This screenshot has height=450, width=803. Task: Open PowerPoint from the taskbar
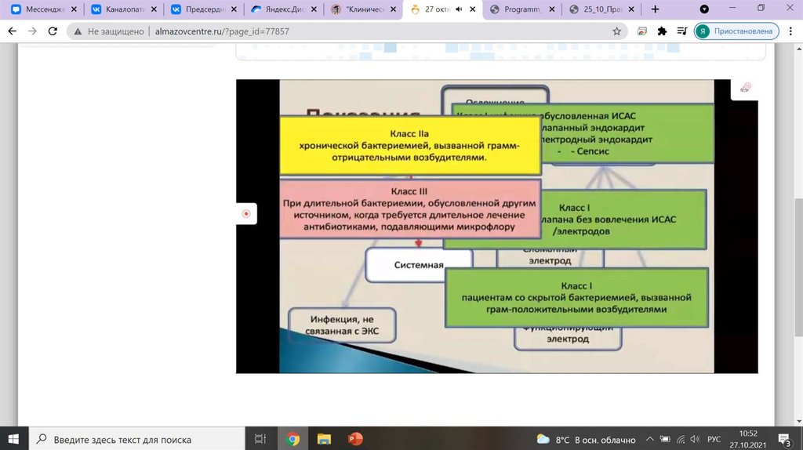click(355, 439)
